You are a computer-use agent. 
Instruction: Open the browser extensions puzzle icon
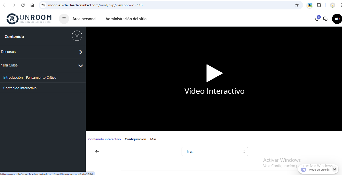[x=319, y=5]
